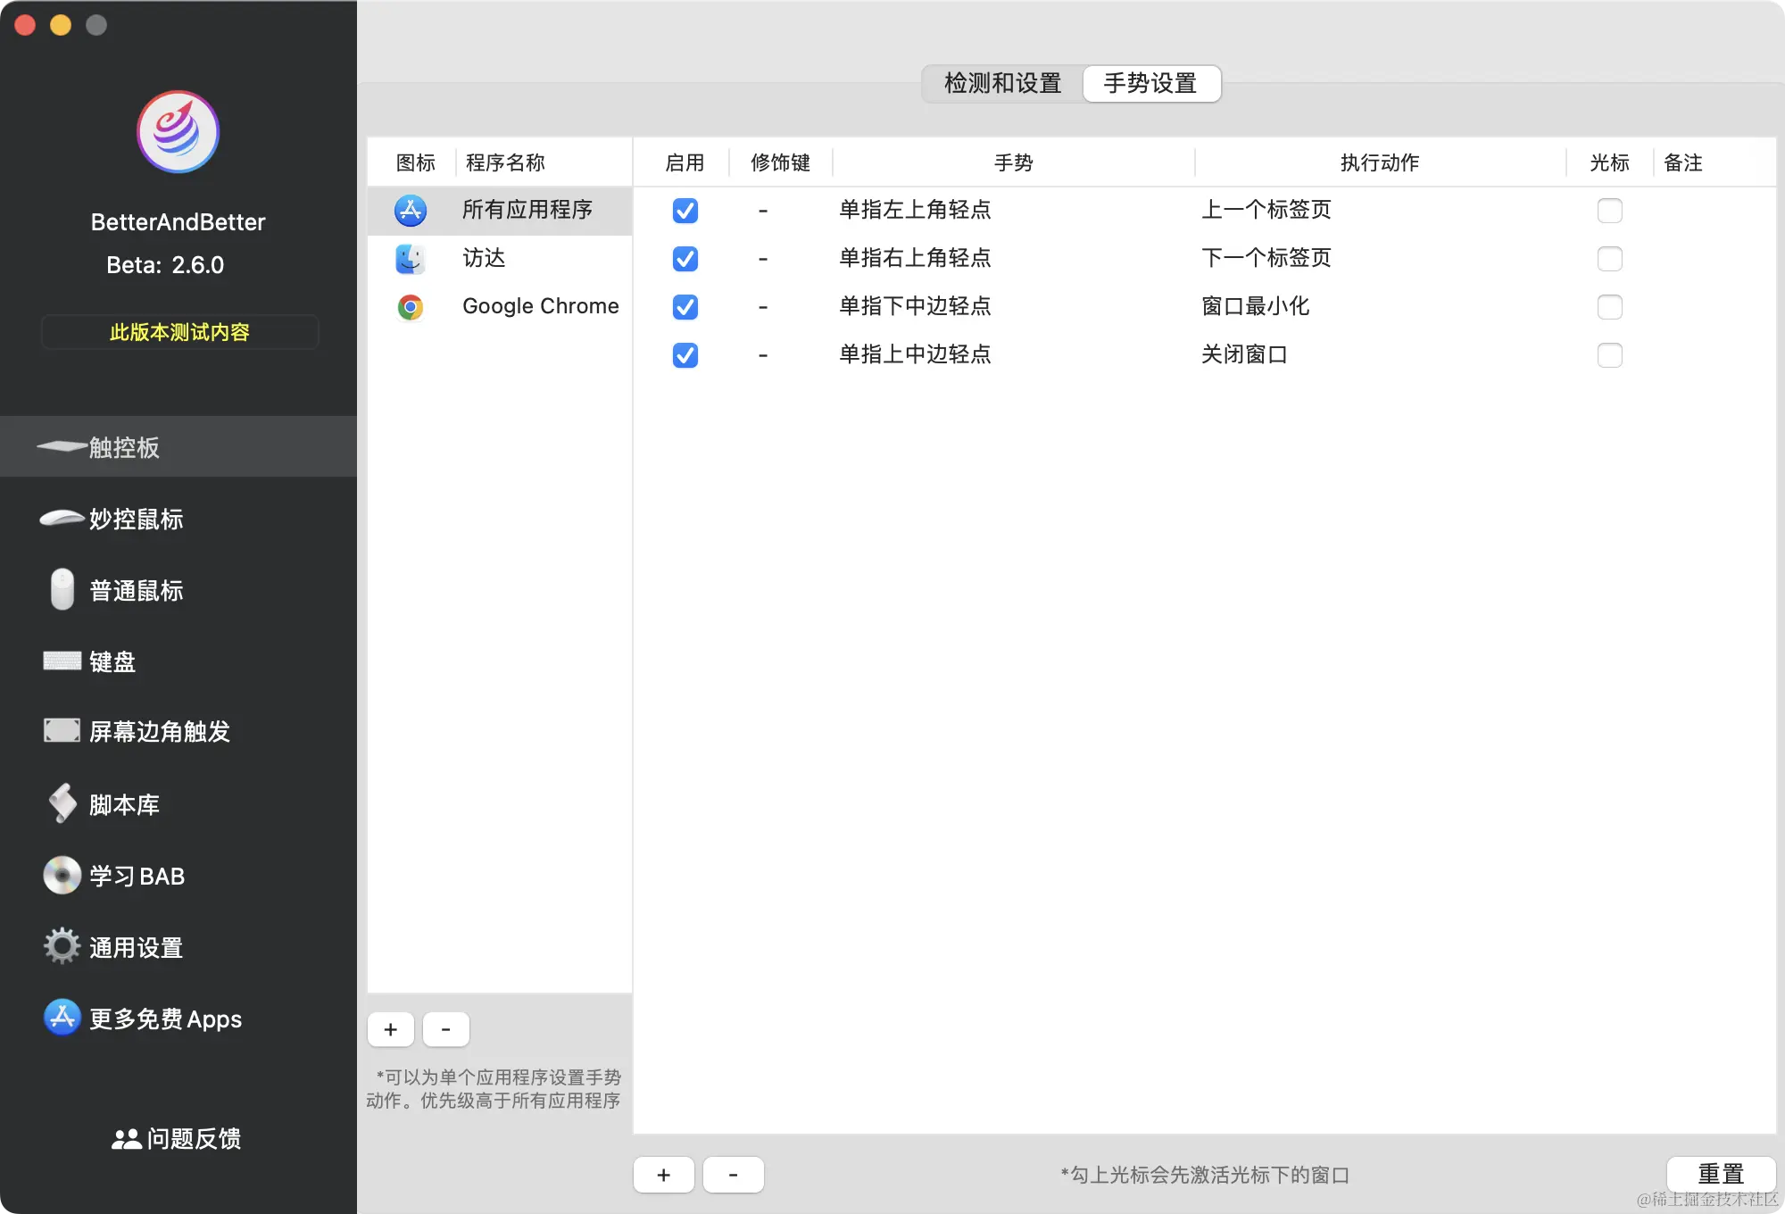This screenshot has width=1785, height=1214.
Task: Enable cursor checkbox for close window (关闭窗口) row
Action: pyautogui.click(x=1609, y=355)
